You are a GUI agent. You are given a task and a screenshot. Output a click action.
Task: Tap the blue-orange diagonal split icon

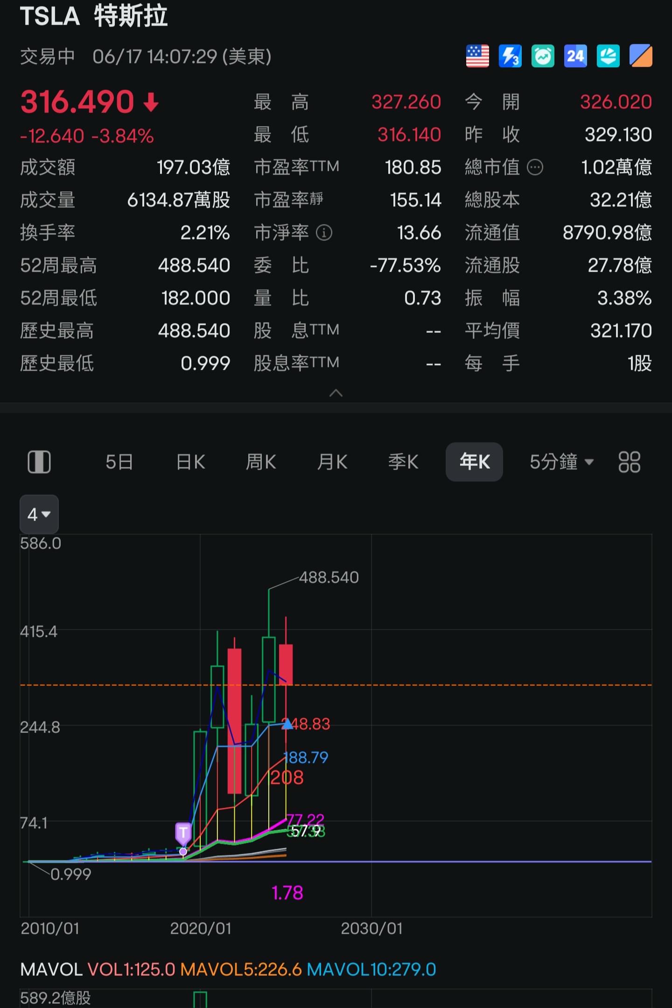tap(641, 56)
